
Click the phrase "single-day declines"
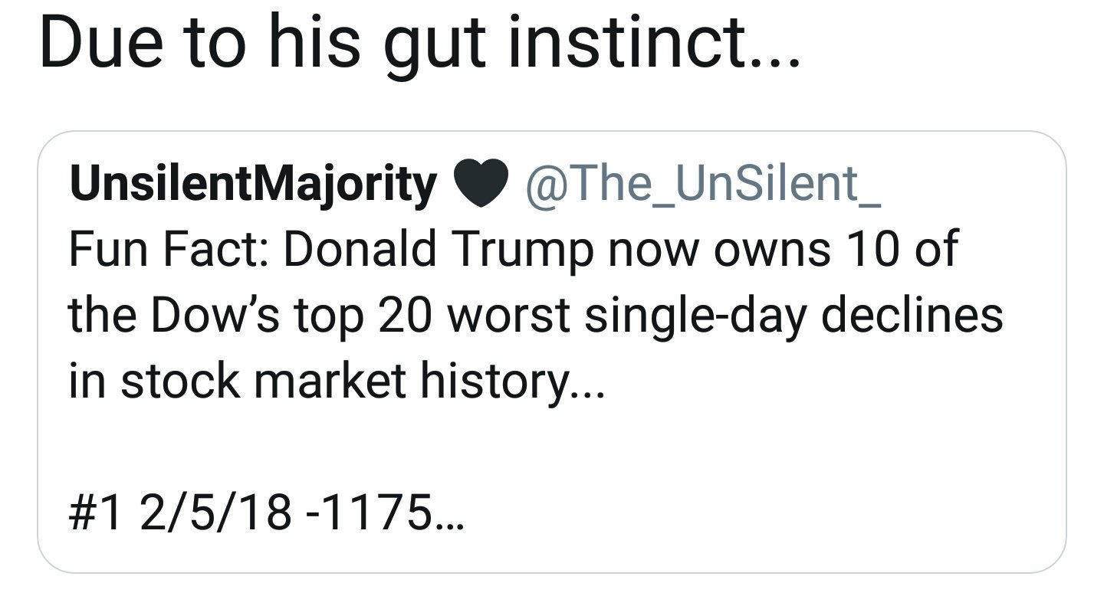(793, 316)
